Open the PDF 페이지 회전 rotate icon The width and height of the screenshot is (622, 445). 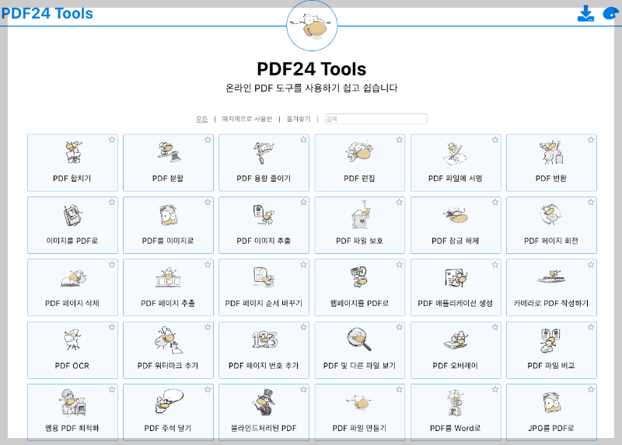[551, 214]
